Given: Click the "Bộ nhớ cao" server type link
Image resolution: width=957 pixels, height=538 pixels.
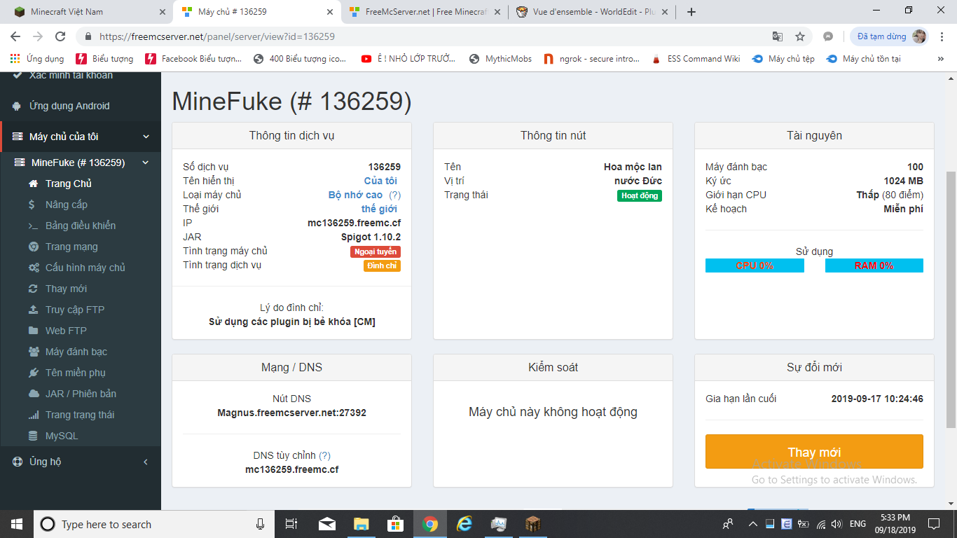Looking at the screenshot, I should (356, 195).
